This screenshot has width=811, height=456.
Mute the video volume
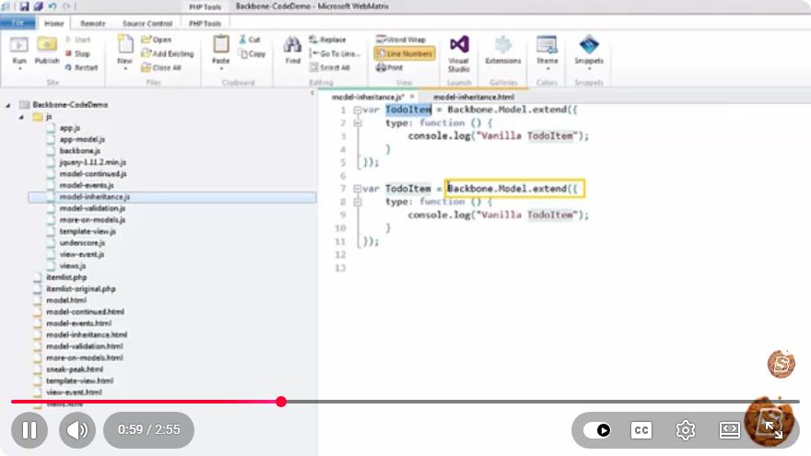(77, 430)
